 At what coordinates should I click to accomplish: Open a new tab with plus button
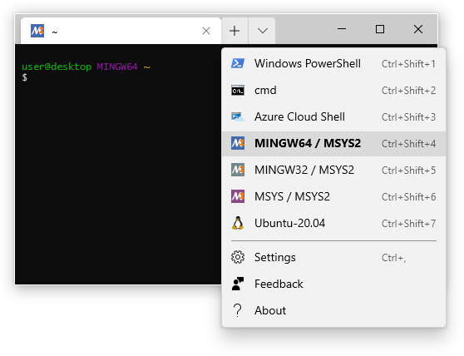coord(234,31)
